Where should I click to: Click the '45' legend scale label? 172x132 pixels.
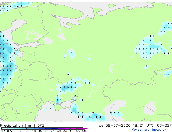coord(78,131)
